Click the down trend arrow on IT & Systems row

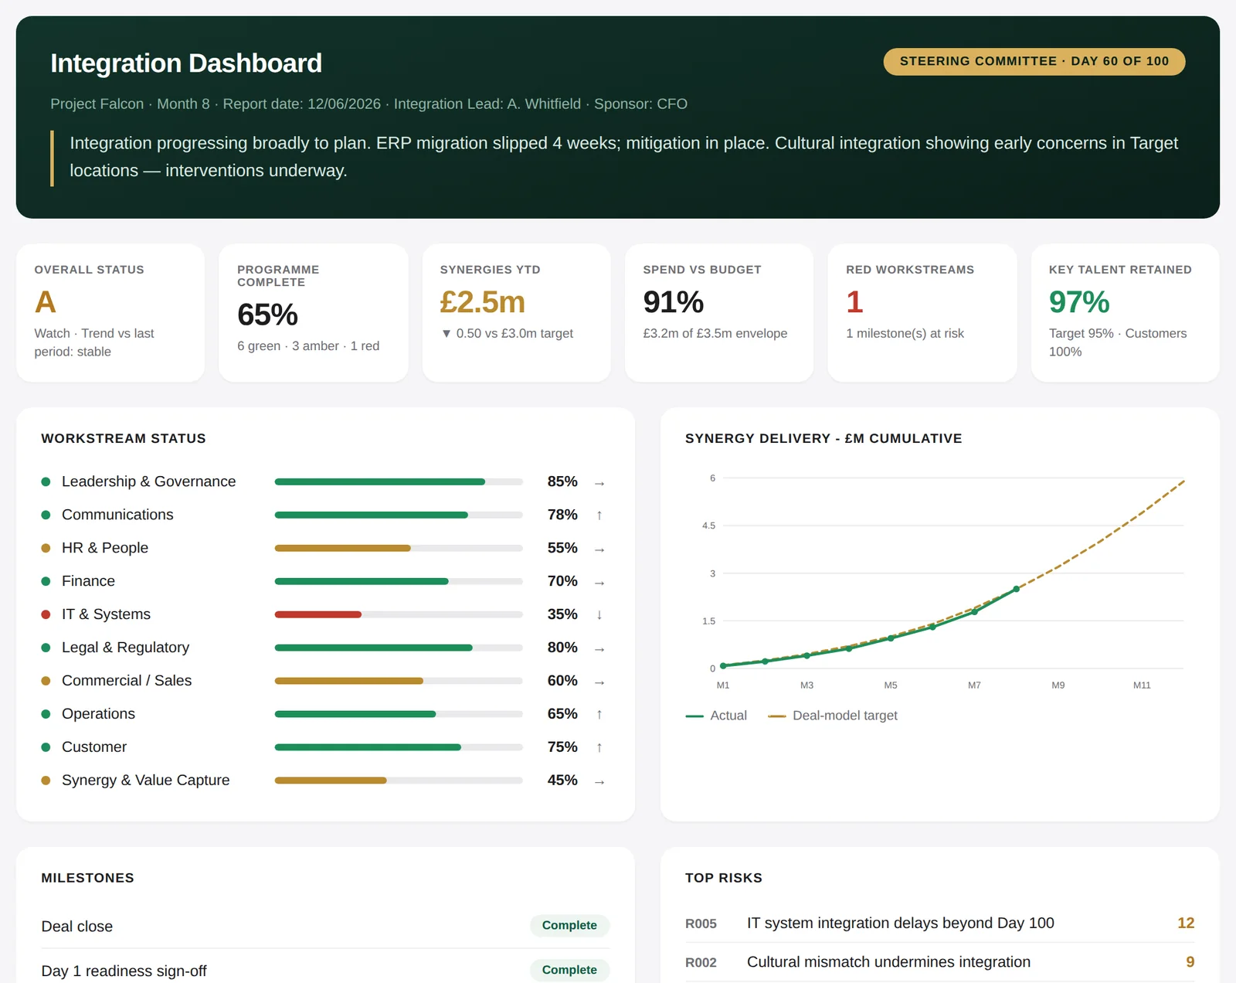pyautogui.click(x=599, y=614)
